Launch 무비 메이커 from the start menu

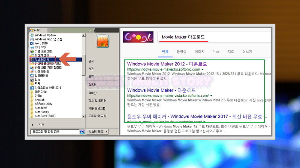[x=42, y=60]
